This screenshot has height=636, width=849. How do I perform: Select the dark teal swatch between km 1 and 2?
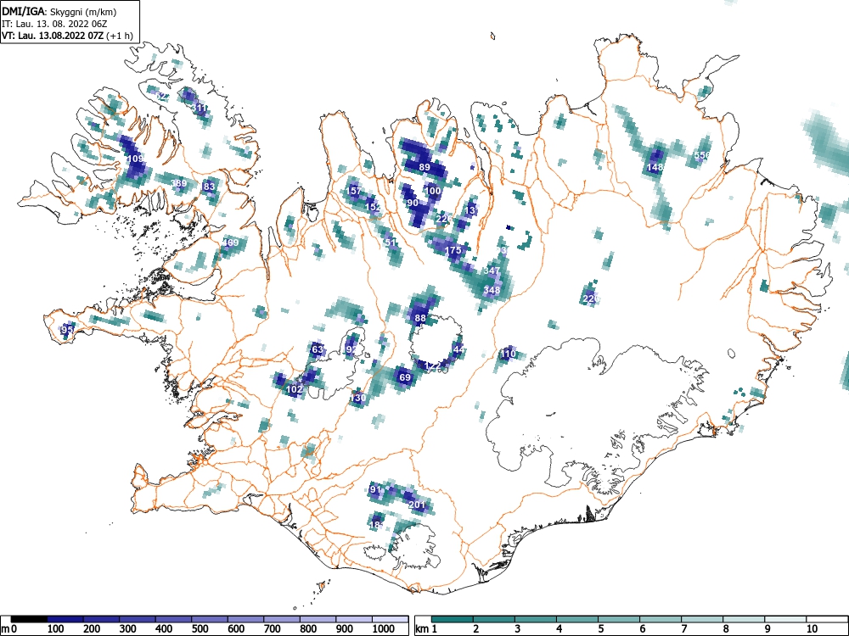tap(453, 619)
